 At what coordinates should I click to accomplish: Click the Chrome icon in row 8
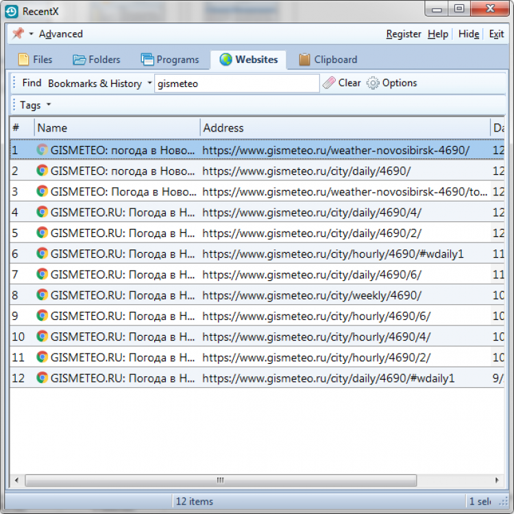click(42, 295)
